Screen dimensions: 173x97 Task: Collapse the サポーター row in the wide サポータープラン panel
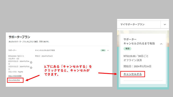(x=108, y=50)
